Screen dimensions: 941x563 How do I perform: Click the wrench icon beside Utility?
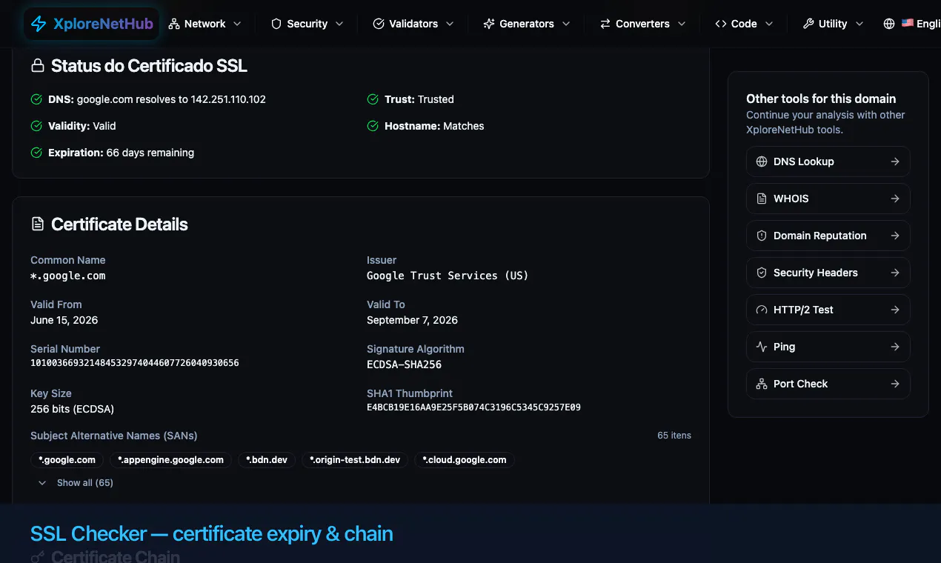(x=808, y=24)
